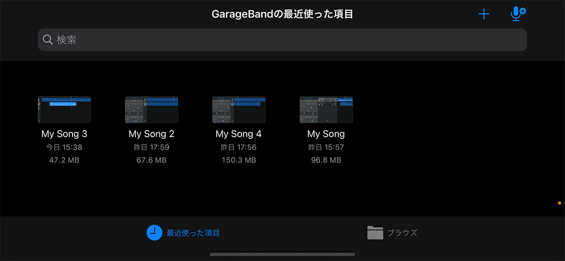Click the My Song title dated 昨日 15:57

click(326, 134)
